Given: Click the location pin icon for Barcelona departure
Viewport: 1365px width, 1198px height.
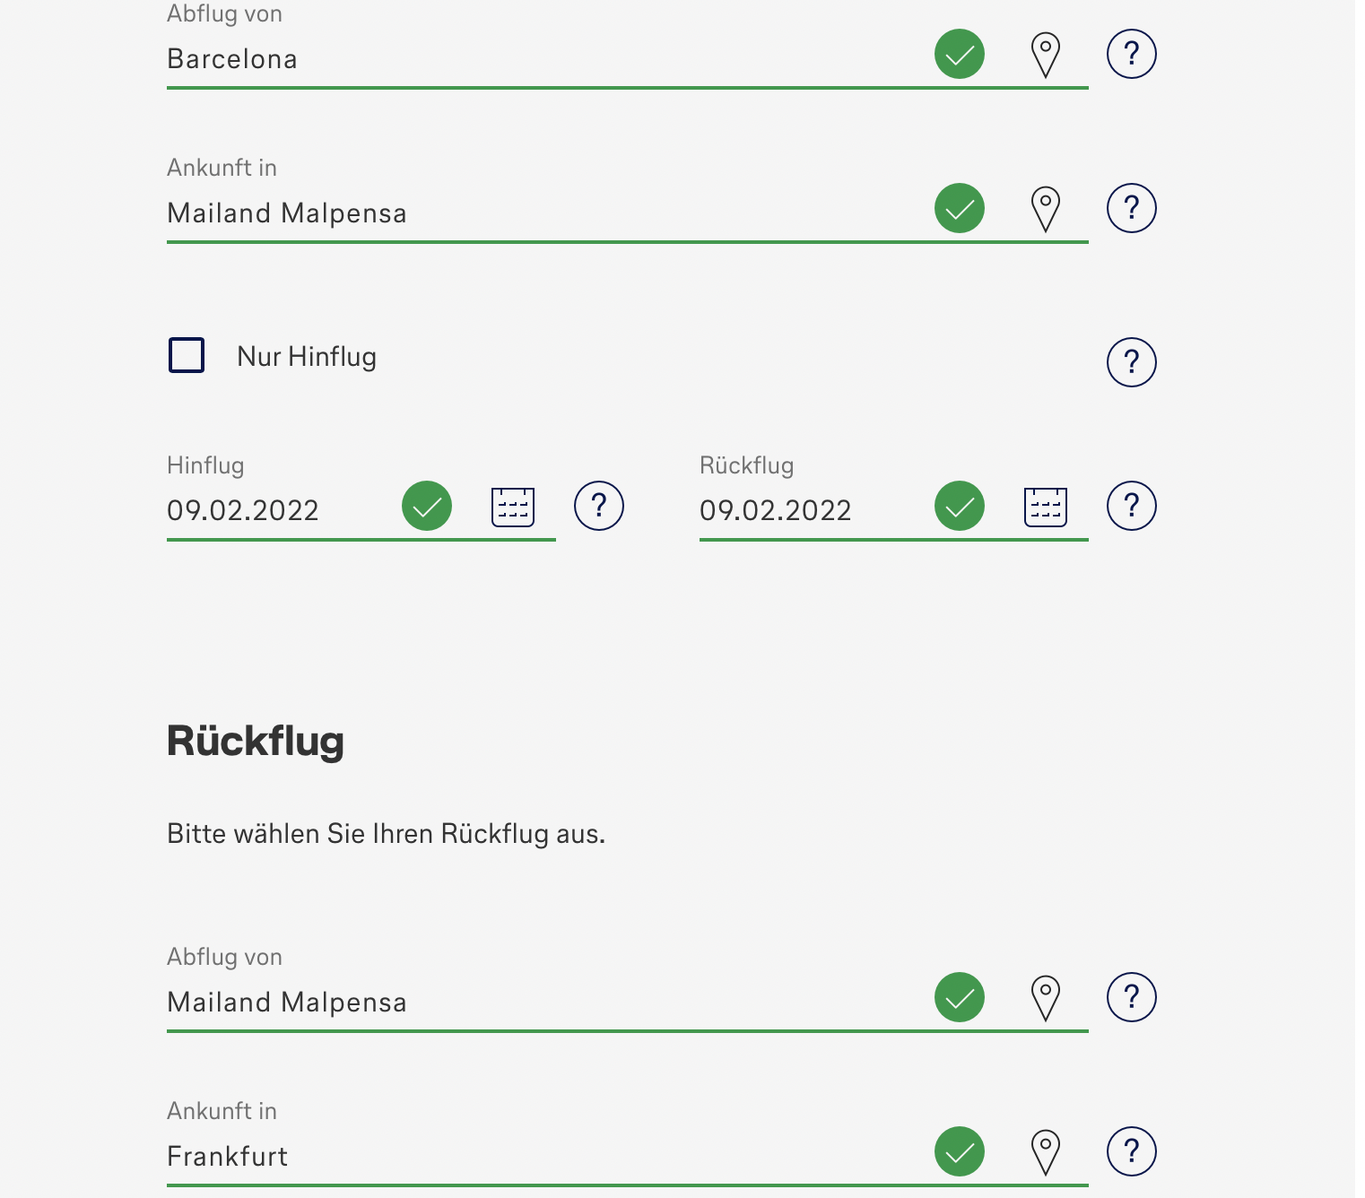Looking at the screenshot, I should [1045, 55].
